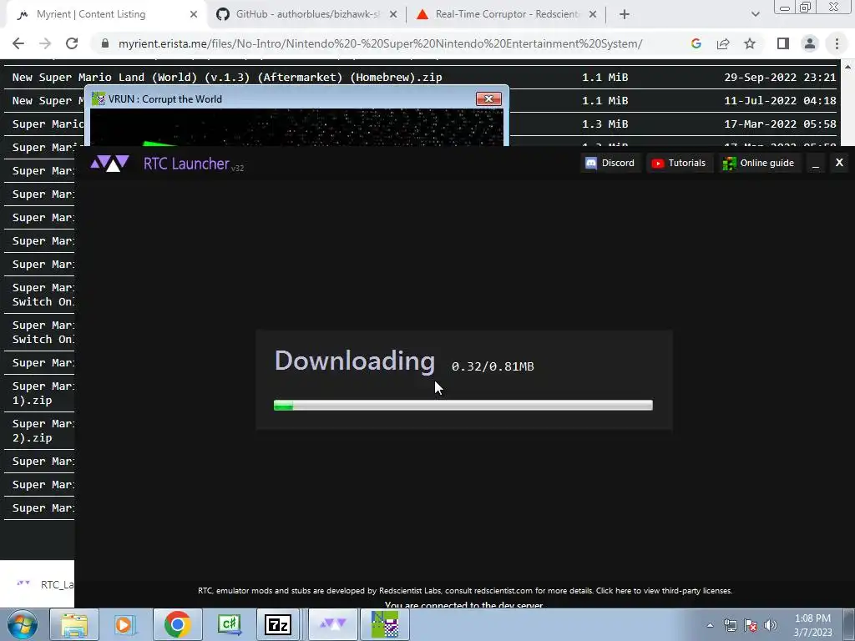Open Tutorials in RTC Launcher
Screen dimensions: 855x641
point(679,163)
